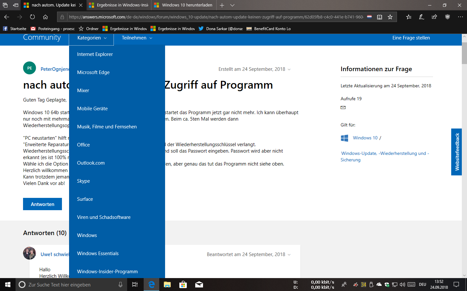
Task: Expand chevron beside Erstellt am date
Action: click(x=289, y=70)
